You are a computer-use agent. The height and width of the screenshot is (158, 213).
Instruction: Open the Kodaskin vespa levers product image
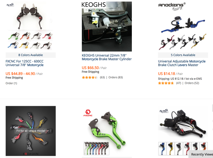[30, 131]
